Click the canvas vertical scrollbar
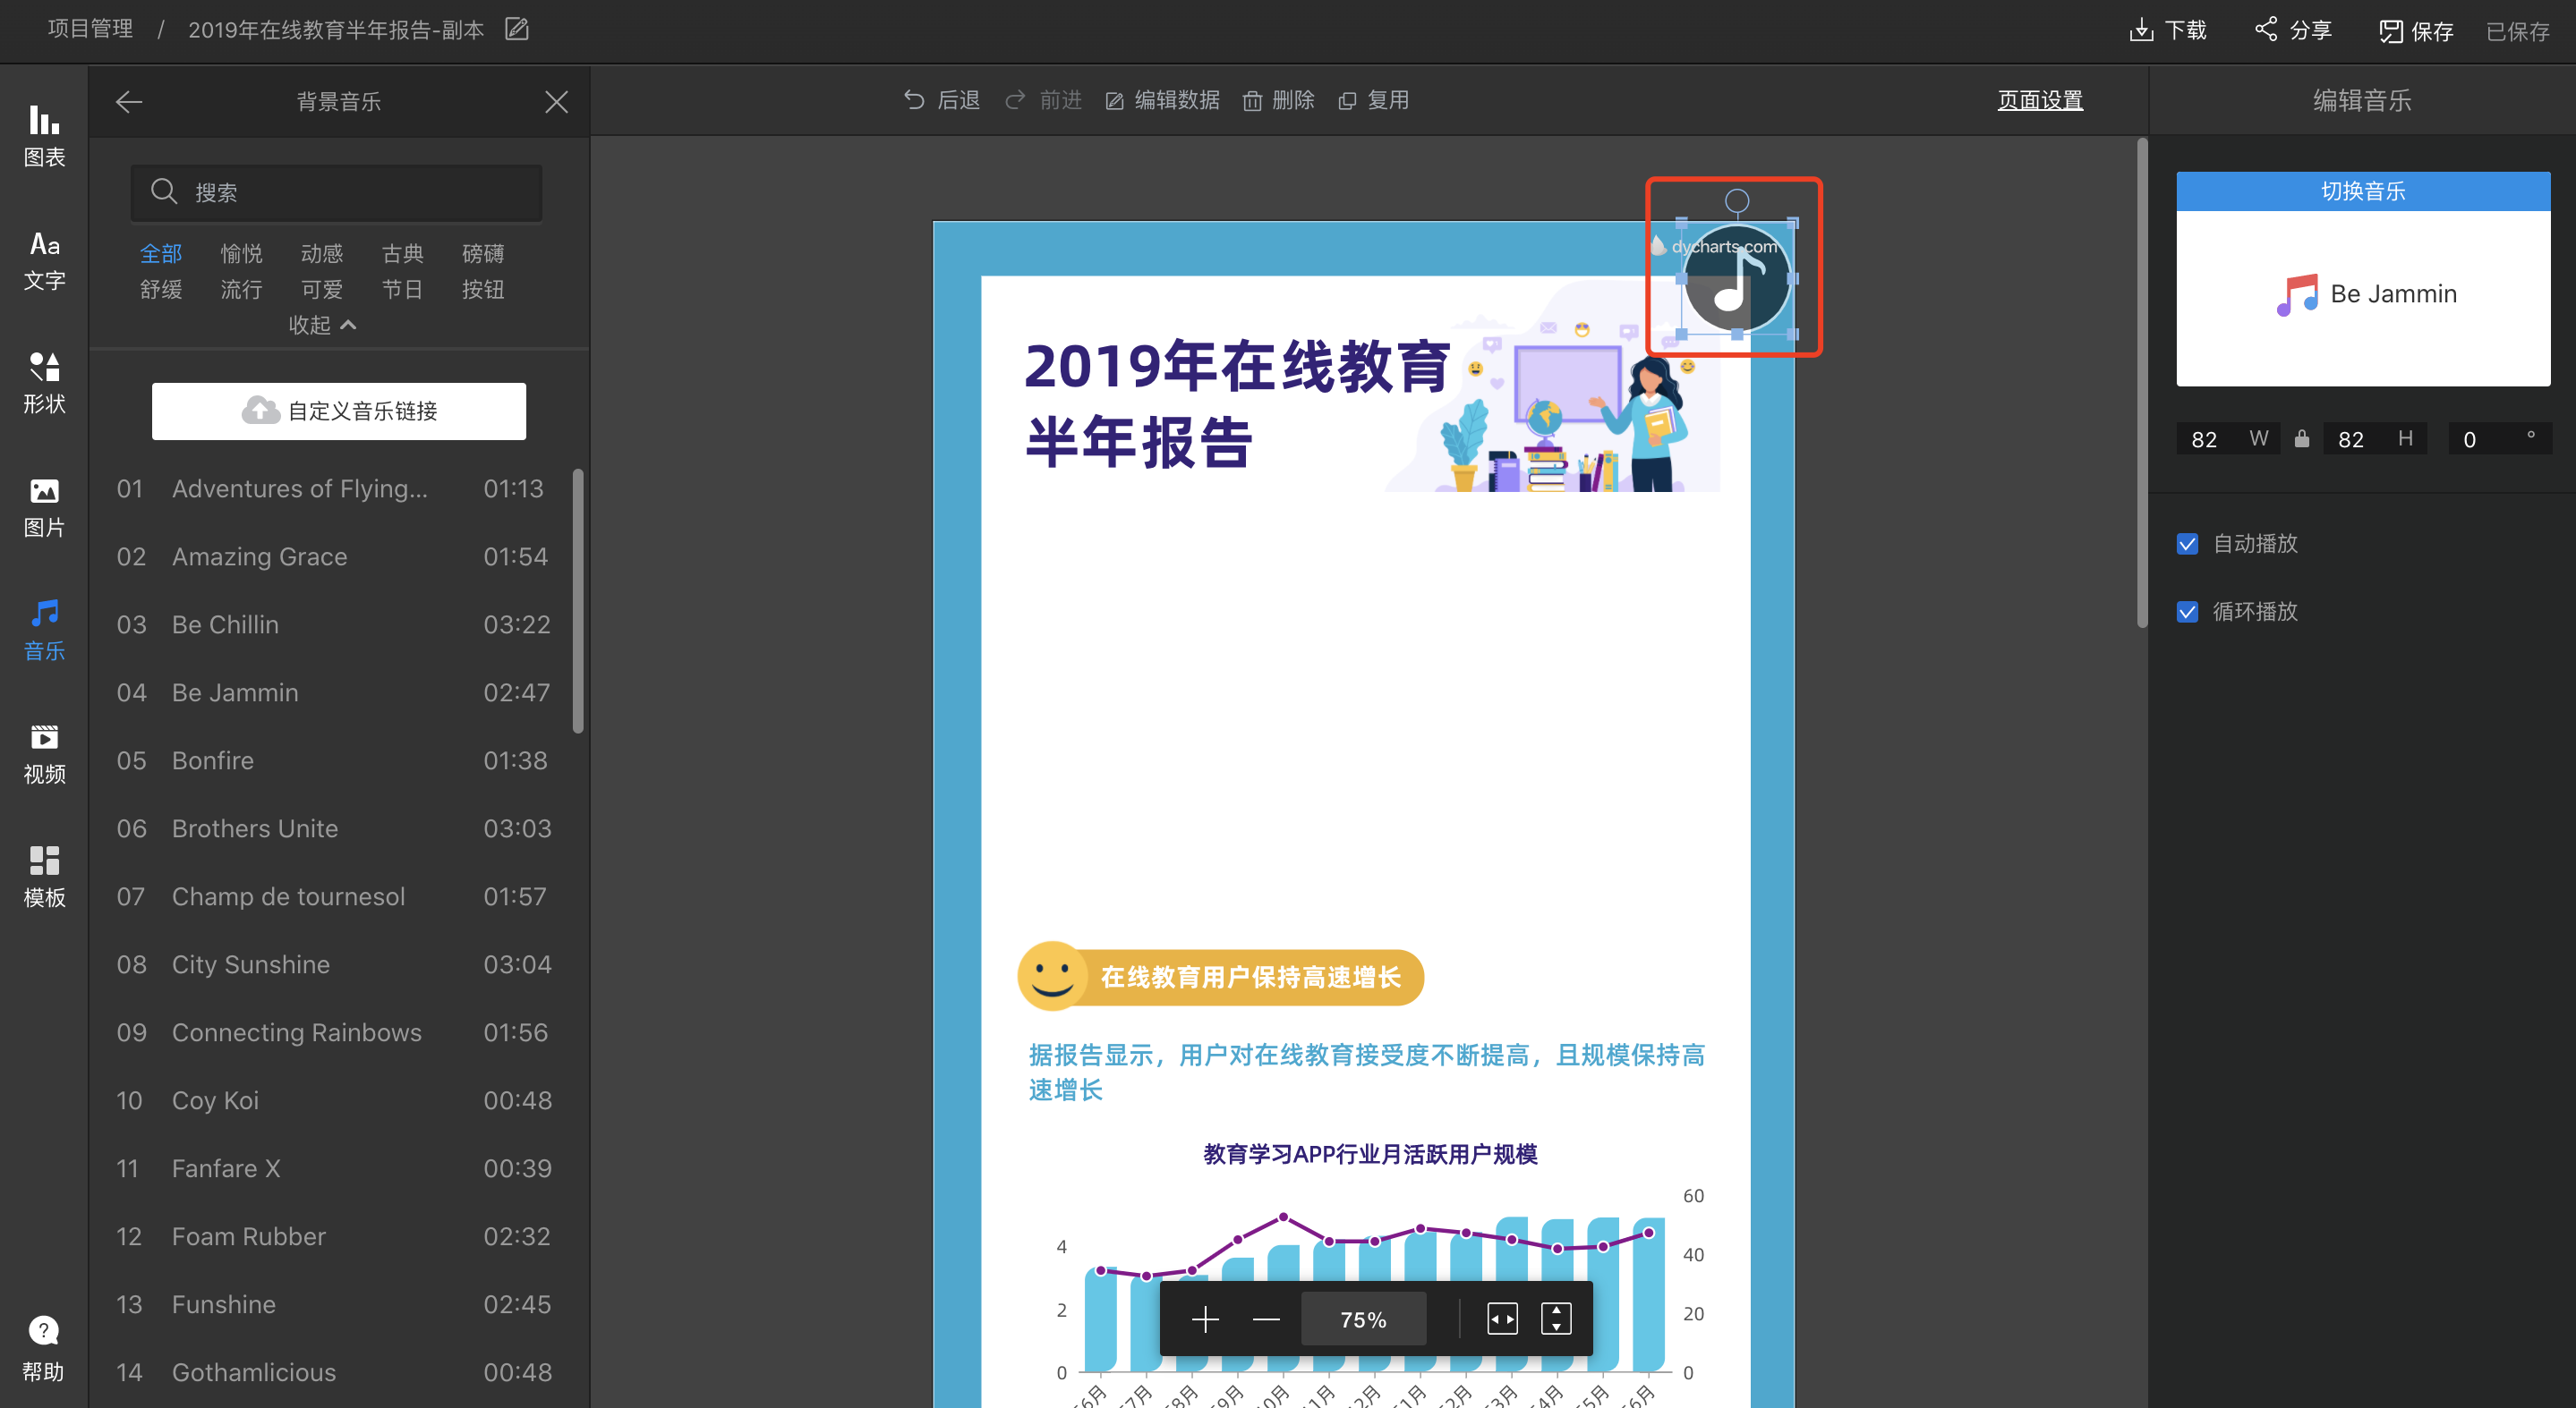Image resolution: width=2576 pixels, height=1408 pixels. click(2142, 383)
